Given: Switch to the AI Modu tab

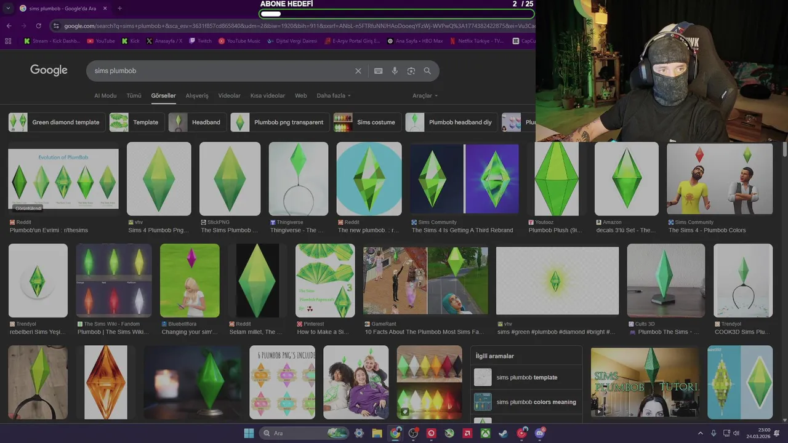Looking at the screenshot, I should point(105,96).
